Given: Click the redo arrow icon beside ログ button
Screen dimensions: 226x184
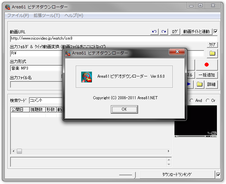Looking at the screenshot, I should (x=164, y=32).
